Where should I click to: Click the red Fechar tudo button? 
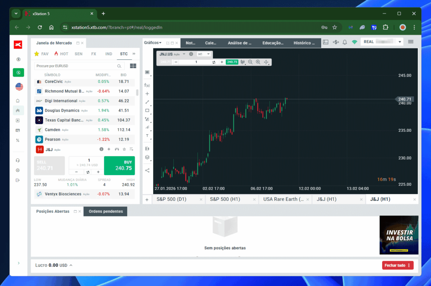(398, 265)
